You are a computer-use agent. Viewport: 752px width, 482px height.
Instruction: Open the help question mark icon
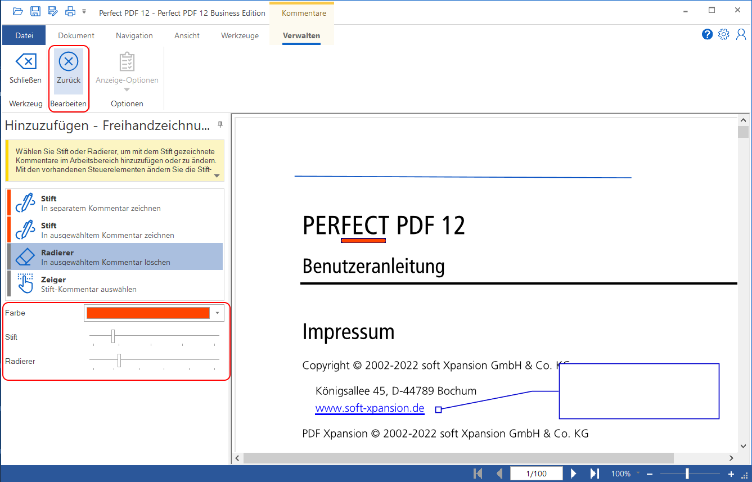click(x=707, y=34)
